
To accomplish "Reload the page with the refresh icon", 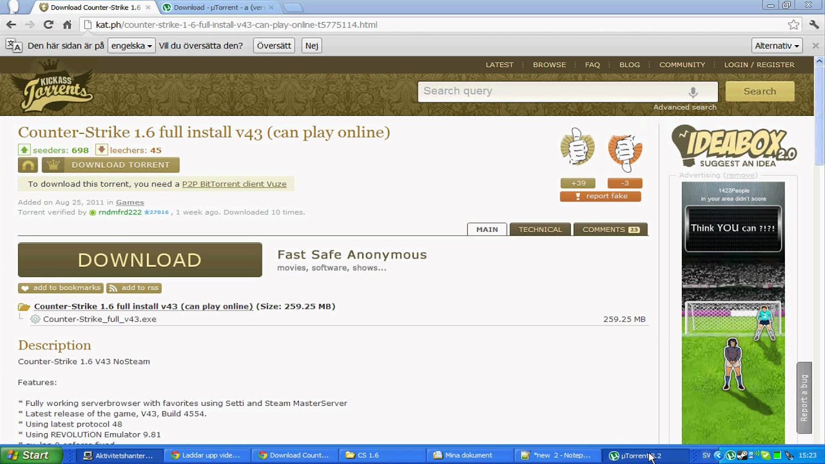I will click(48, 24).
